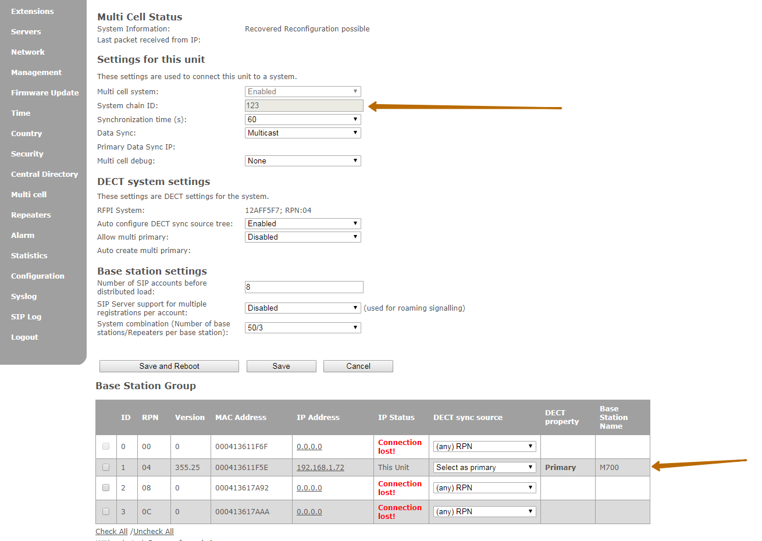The height and width of the screenshot is (541, 762).
Task: Open Synchronization time dropdown showing 60
Action: coord(303,119)
